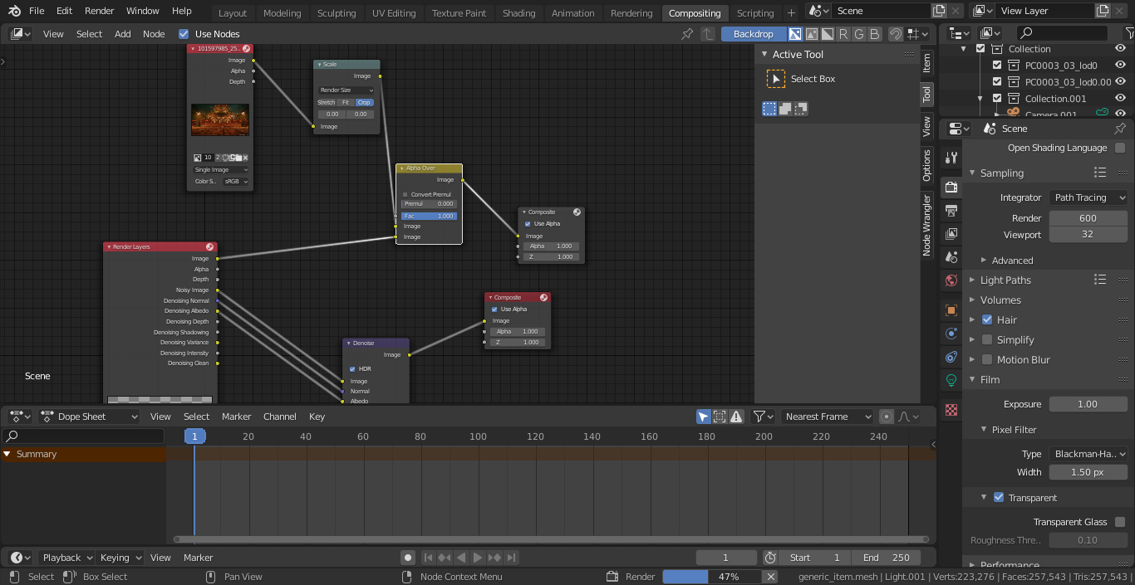Screen dimensions: 1135x585
Task: Open Dope Sheet mode dropdown
Action: (89, 417)
